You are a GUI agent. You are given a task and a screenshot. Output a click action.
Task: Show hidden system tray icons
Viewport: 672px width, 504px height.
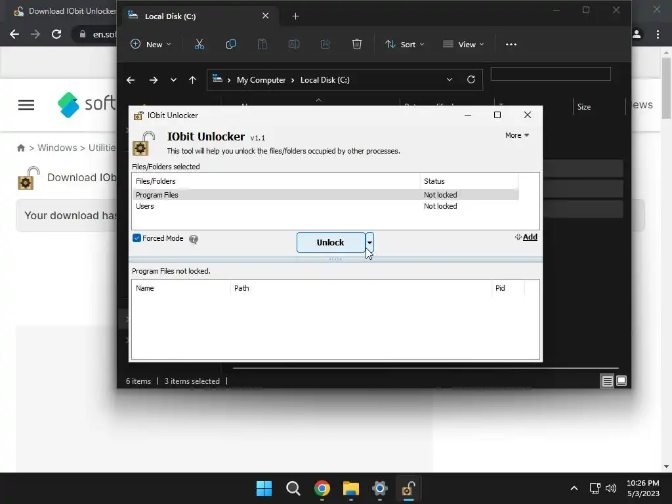(574, 488)
